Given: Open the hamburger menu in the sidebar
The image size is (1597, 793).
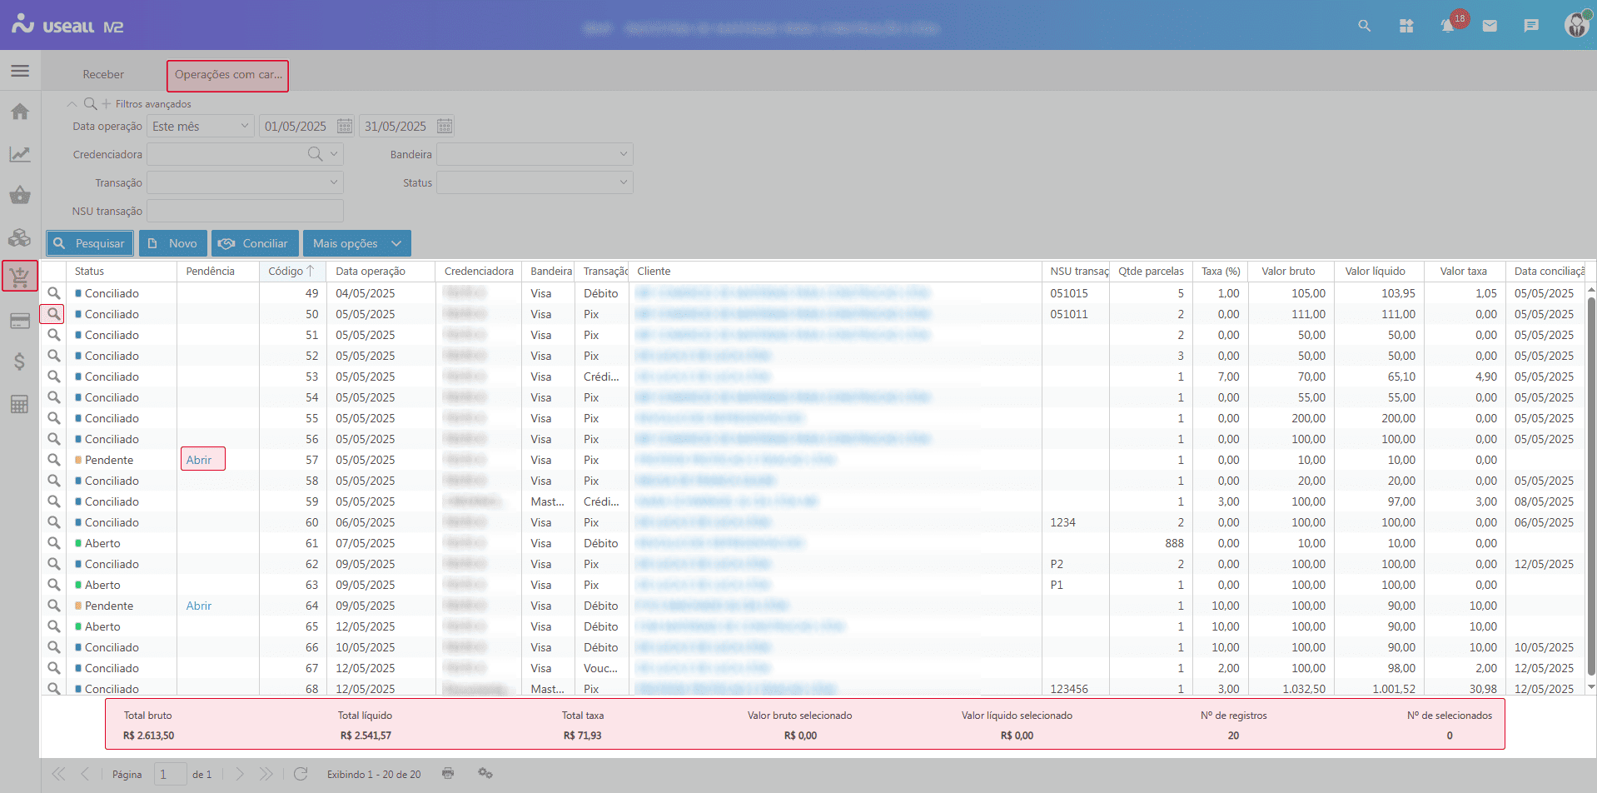Looking at the screenshot, I should (x=20, y=71).
